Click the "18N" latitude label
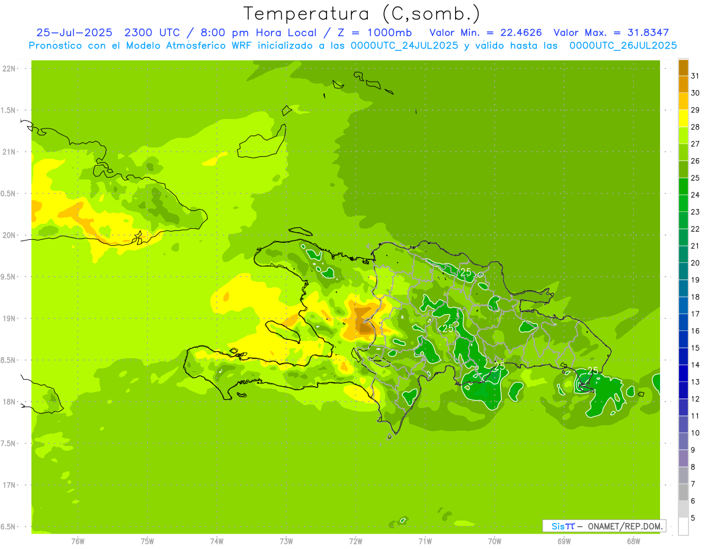 tap(8, 402)
